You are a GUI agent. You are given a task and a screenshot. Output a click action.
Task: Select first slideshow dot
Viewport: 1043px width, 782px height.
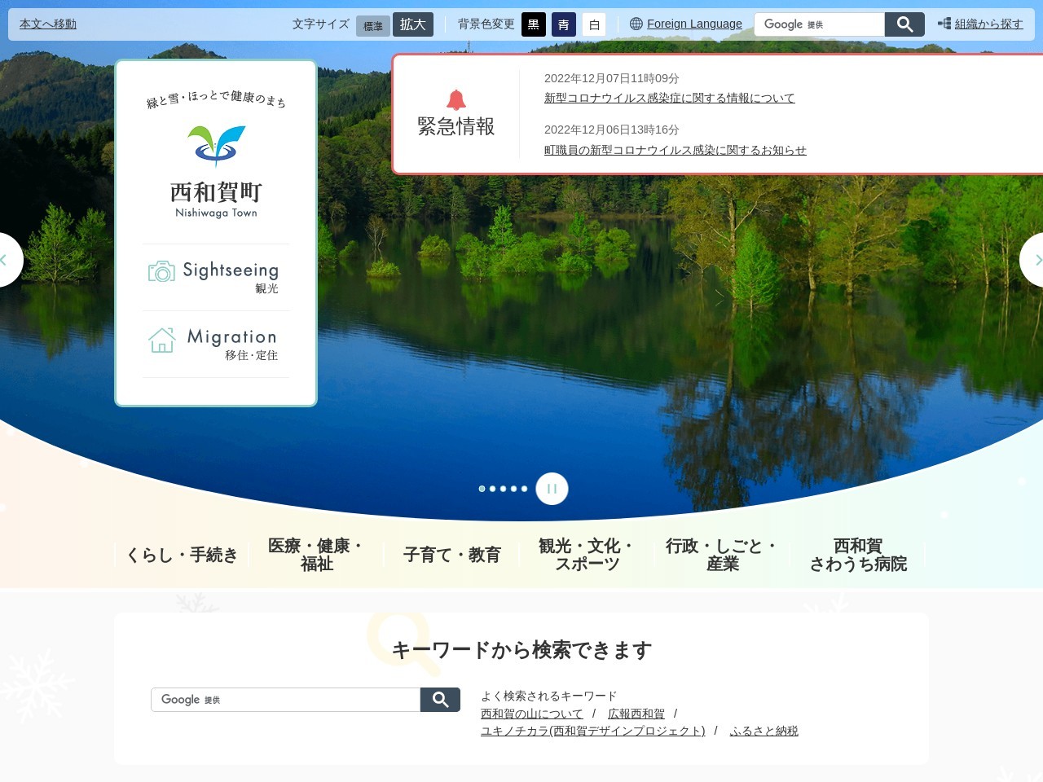point(482,489)
